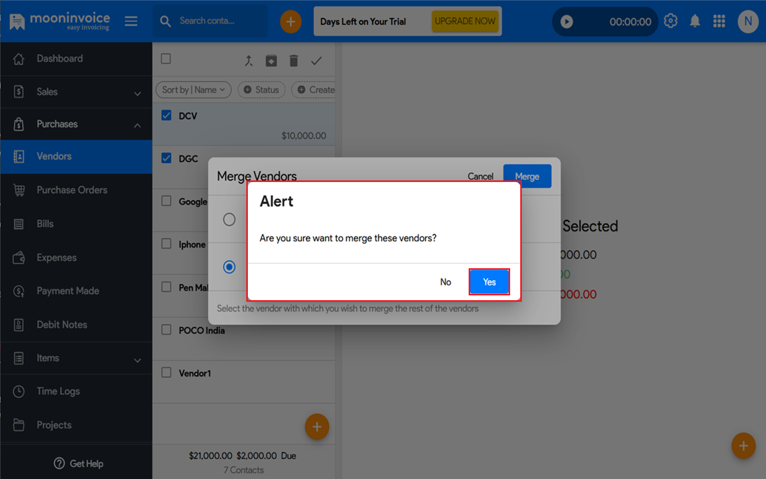Uncheck the DGC vendor checkbox
The width and height of the screenshot is (766, 479).
tap(166, 158)
